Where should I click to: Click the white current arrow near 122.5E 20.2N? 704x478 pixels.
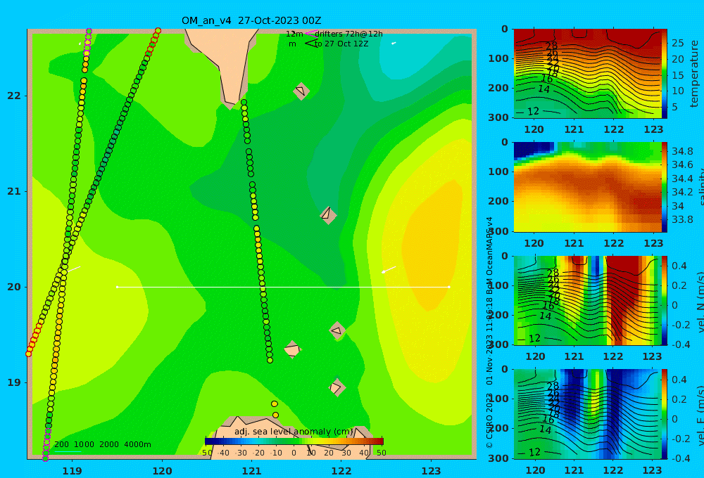point(389,269)
